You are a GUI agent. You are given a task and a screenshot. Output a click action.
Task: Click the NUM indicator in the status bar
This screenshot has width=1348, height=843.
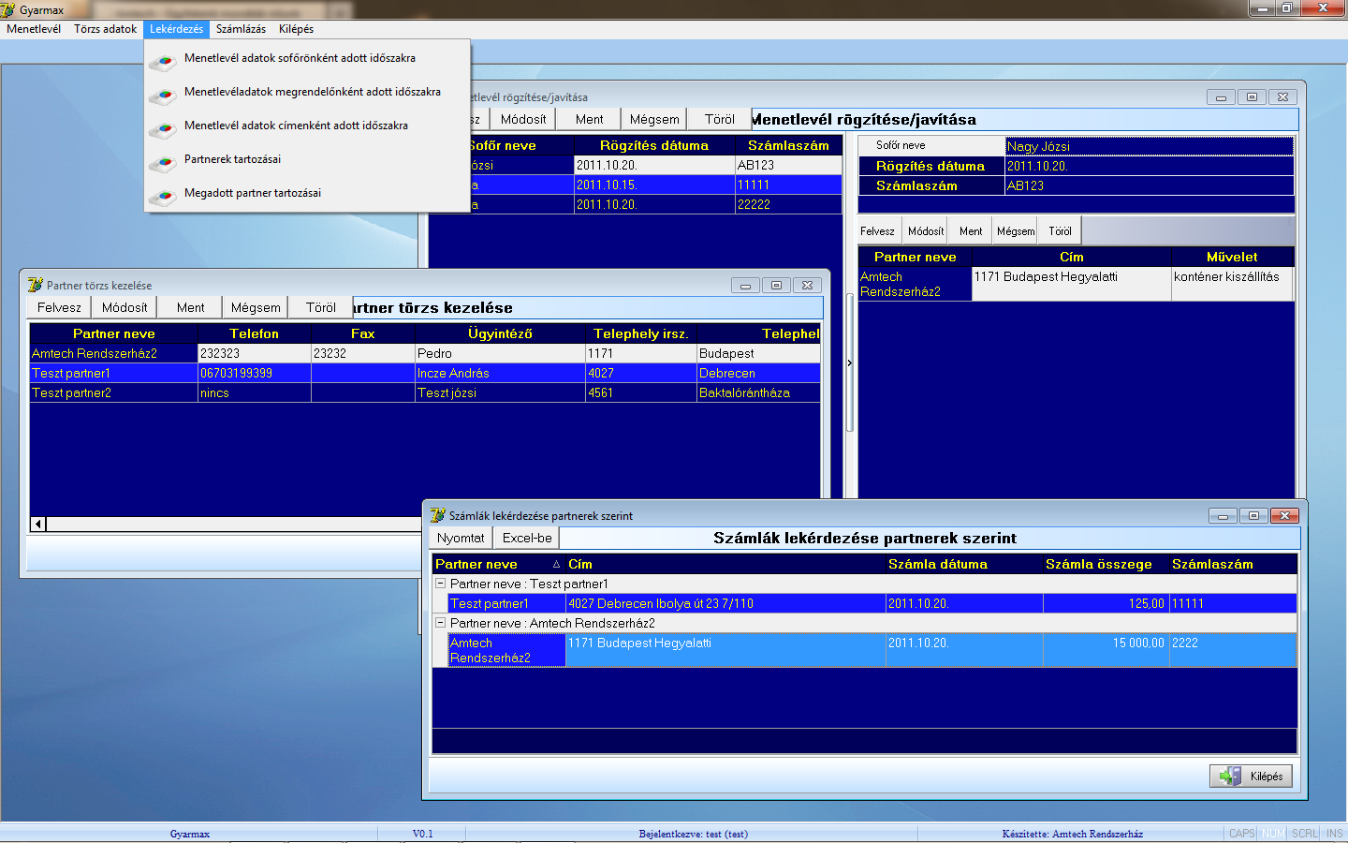1273,834
